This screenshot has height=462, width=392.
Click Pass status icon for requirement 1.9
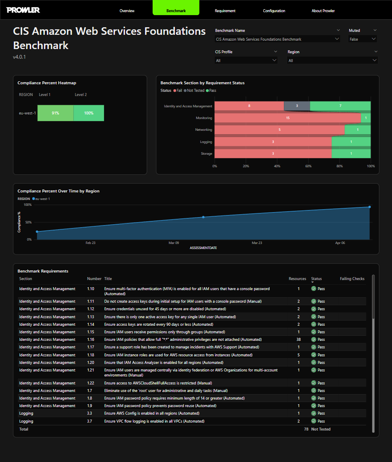(314, 406)
